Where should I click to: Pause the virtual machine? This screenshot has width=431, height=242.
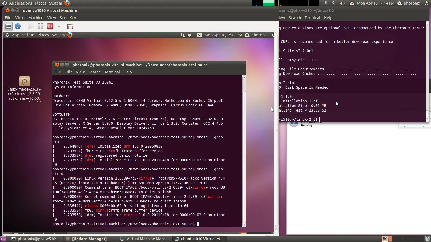coord(40,26)
